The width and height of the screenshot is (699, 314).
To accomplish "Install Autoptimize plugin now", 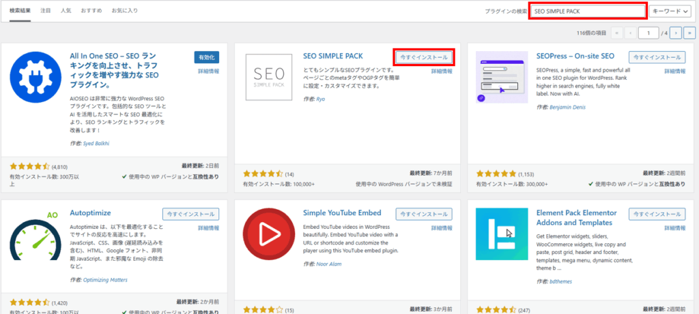I will point(191,214).
